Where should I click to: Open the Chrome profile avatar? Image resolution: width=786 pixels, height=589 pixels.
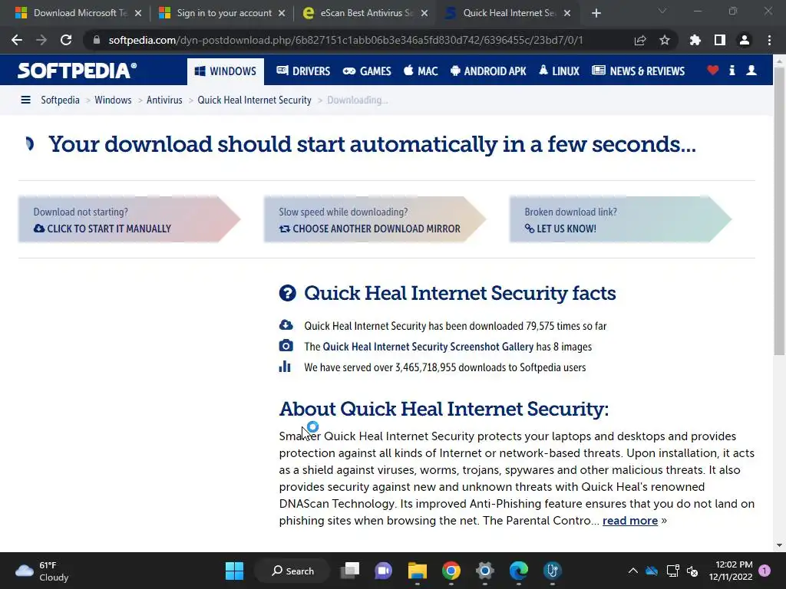(745, 40)
